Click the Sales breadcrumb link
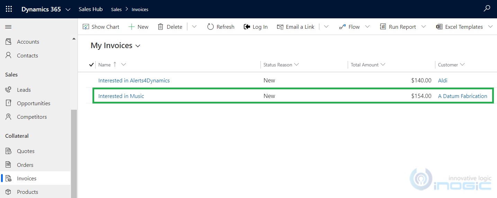This screenshot has height=198, width=497. (116, 9)
